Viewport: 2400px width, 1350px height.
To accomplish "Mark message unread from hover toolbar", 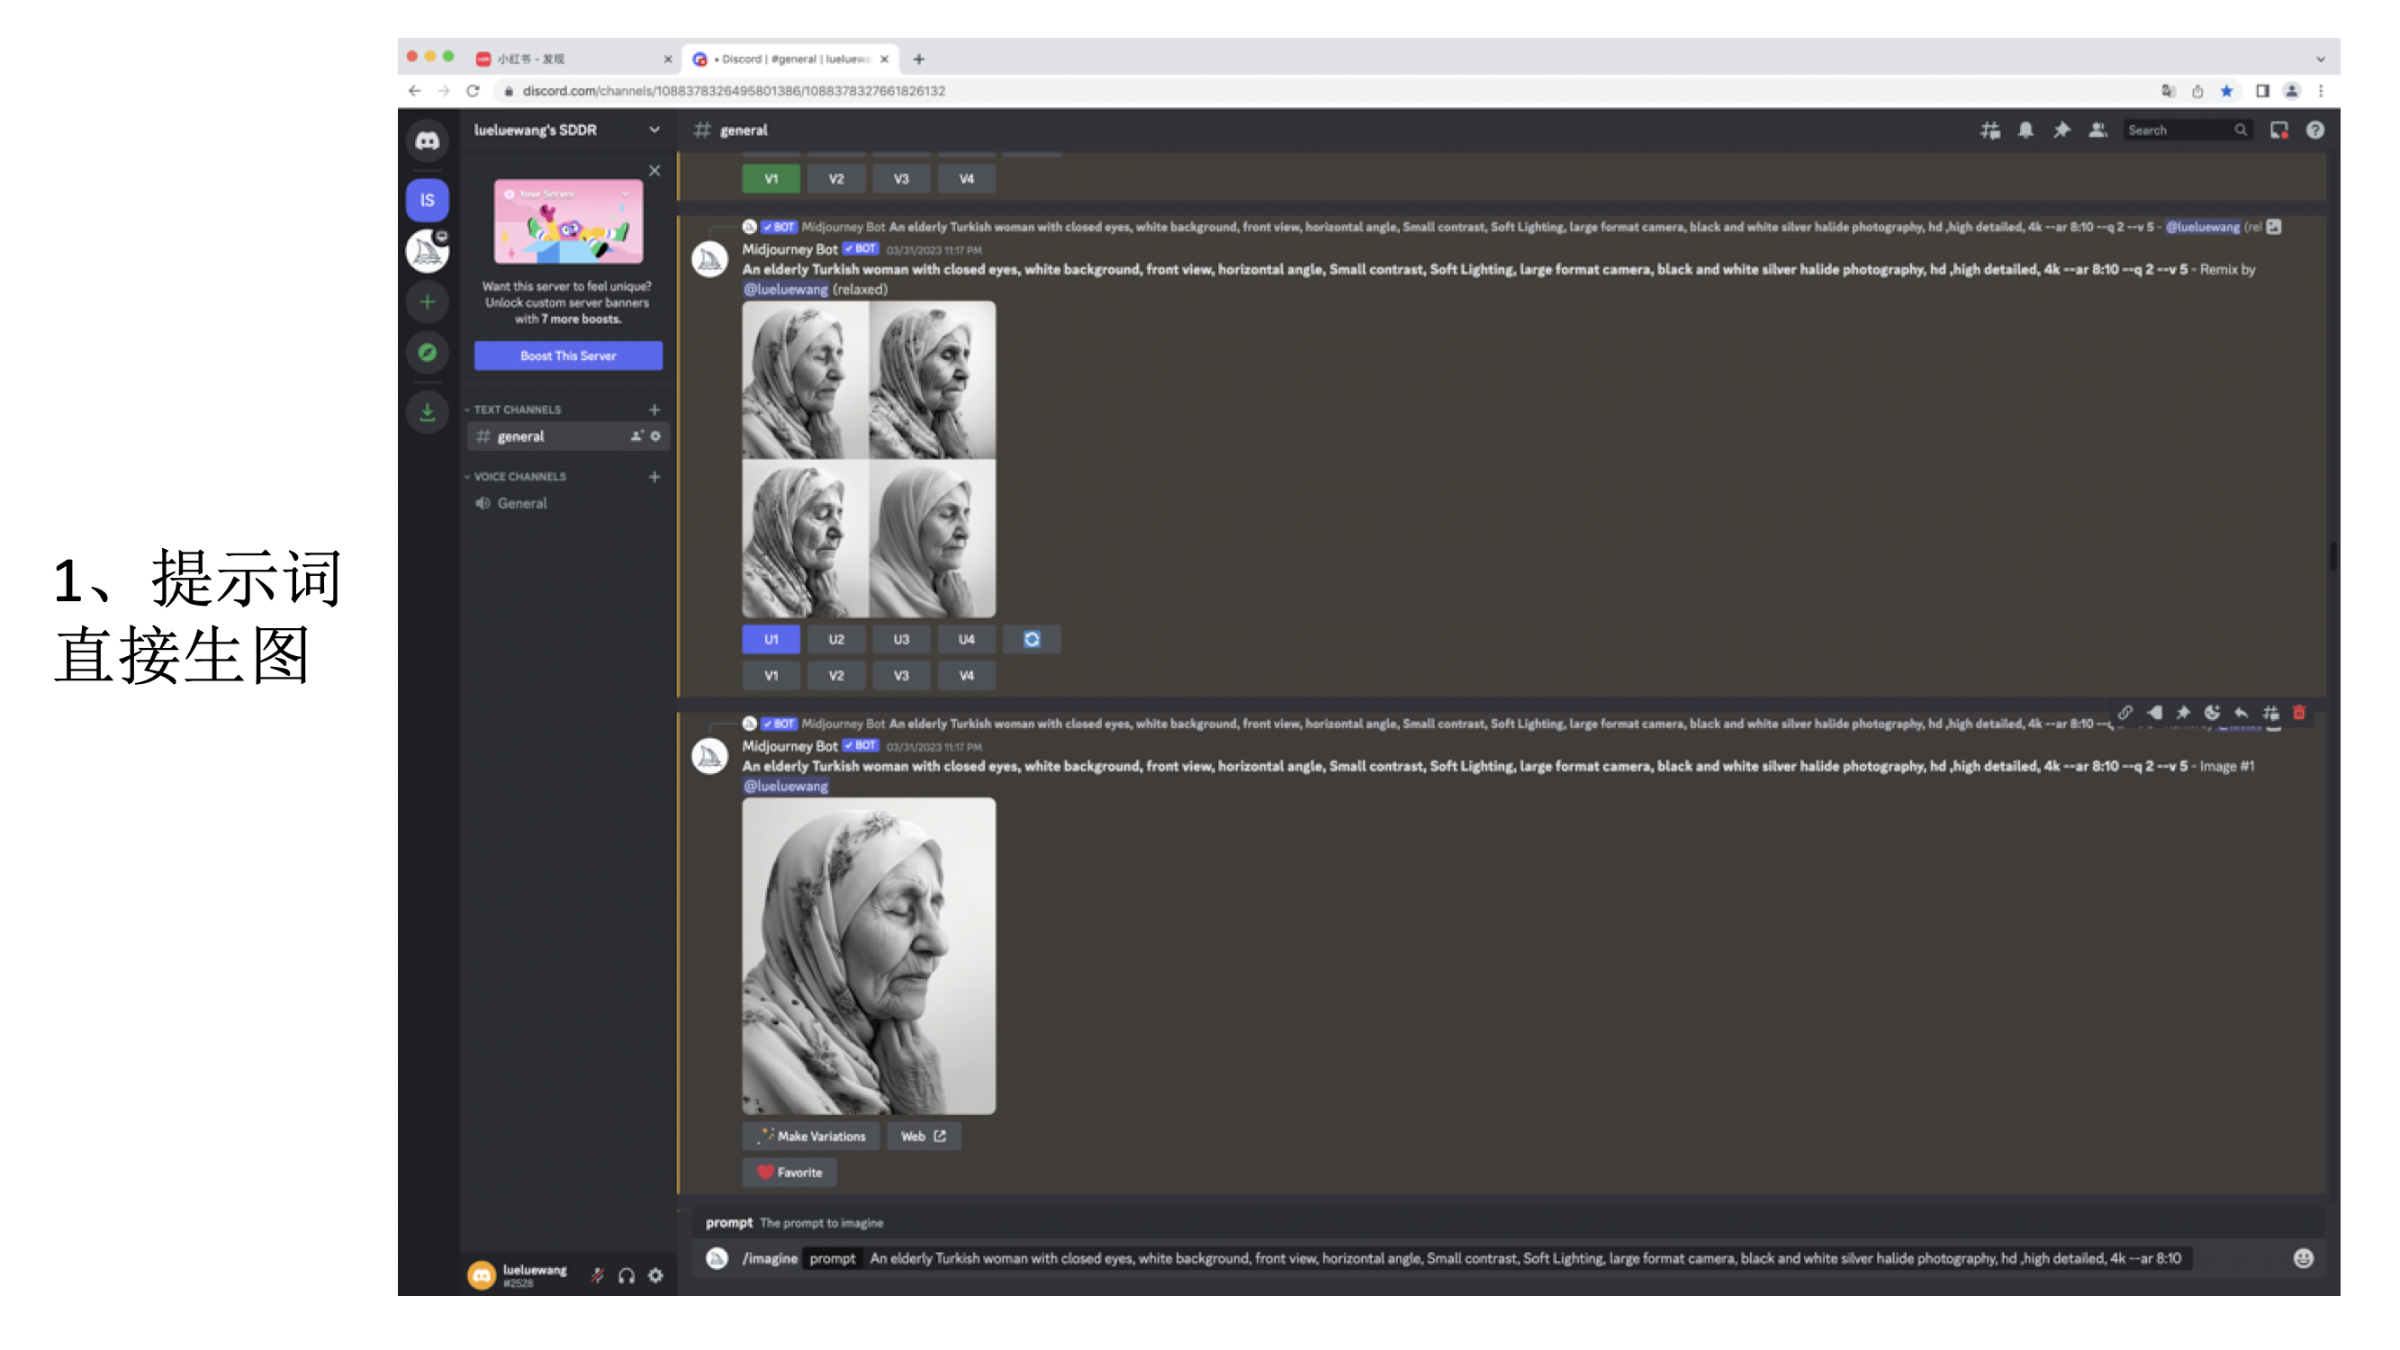I will [2155, 713].
